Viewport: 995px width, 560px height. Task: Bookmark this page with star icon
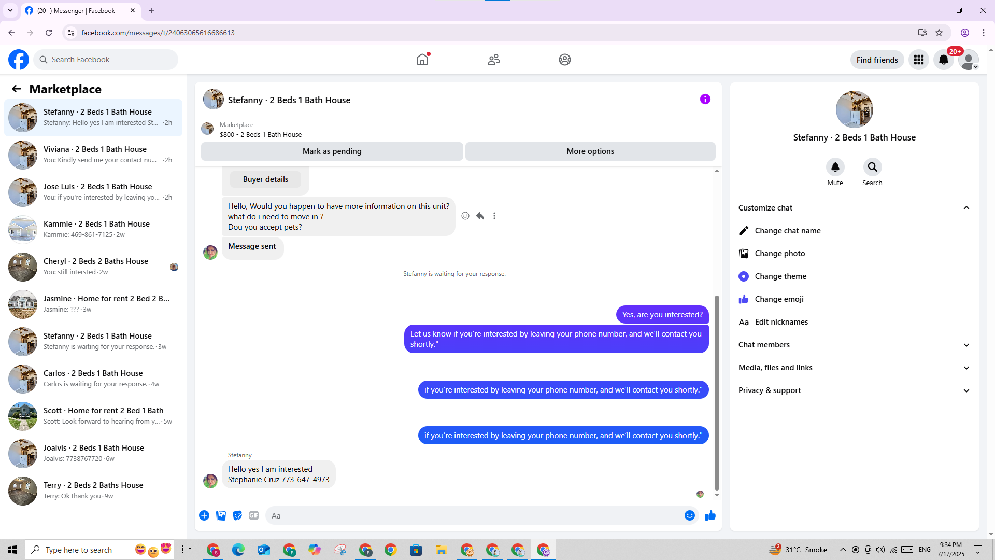point(939,33)
